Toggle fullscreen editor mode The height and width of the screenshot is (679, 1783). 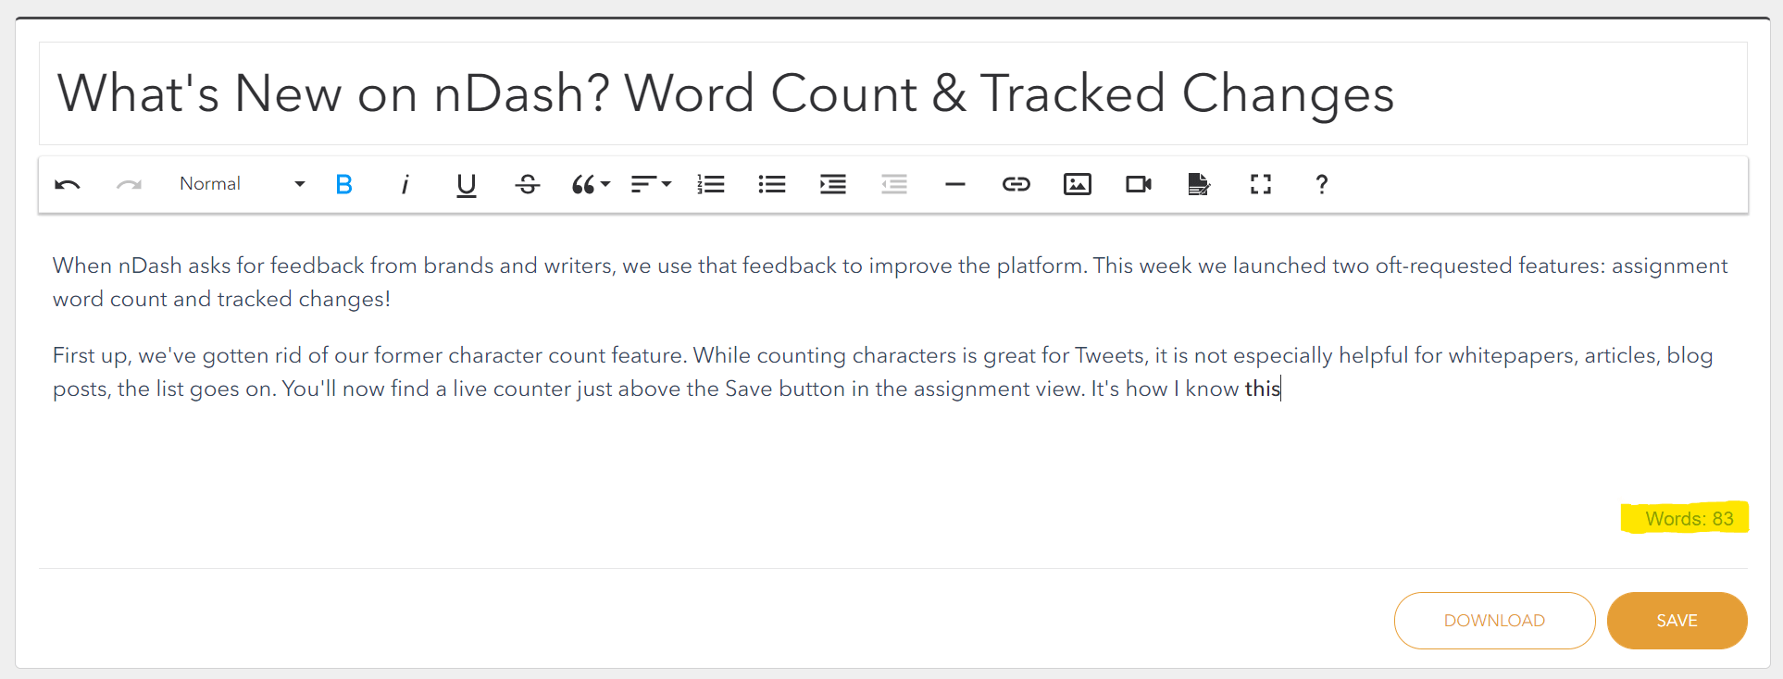coord(1261,184)
